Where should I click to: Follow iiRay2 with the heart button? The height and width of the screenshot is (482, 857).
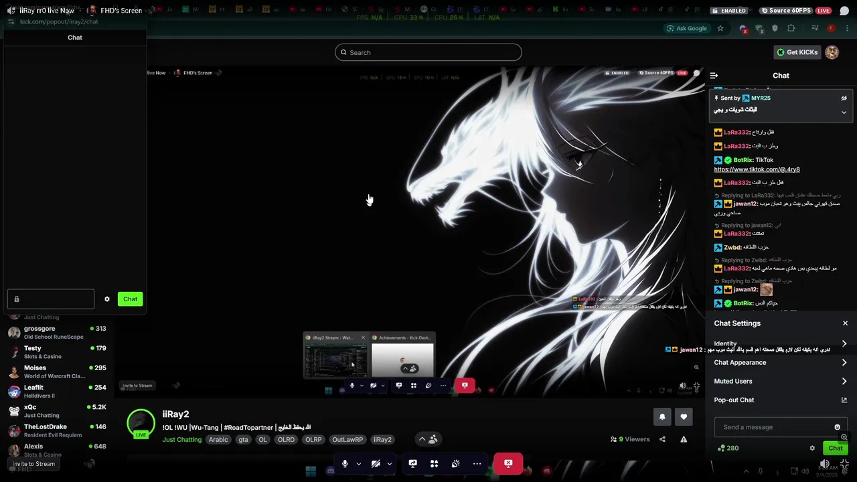point(684,416)
